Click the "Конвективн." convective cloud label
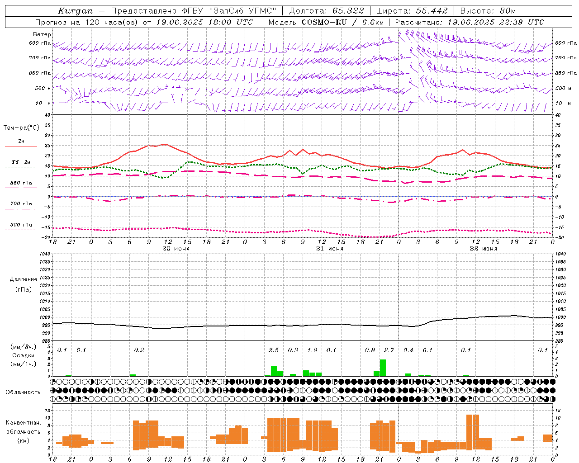The image size is (579, 463). [23, 423]
